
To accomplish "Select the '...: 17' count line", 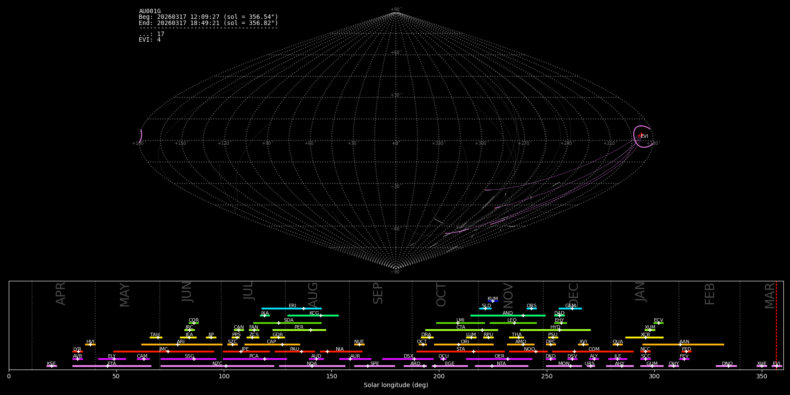I will pos(151,34).
